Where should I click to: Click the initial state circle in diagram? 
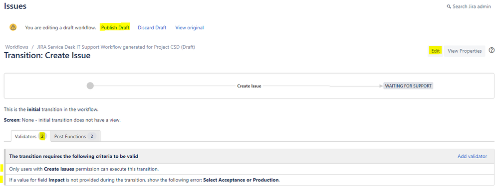coord(90,86)
